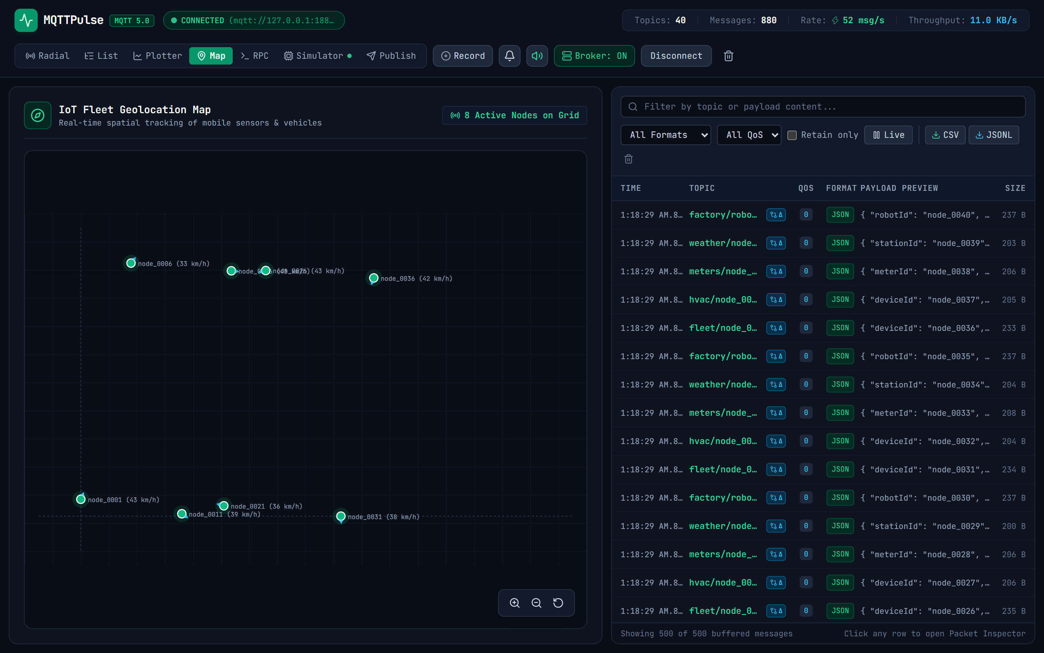Select the node_0001 map marker
This screenshot has height=653, width=1044.
pos(81,499)
